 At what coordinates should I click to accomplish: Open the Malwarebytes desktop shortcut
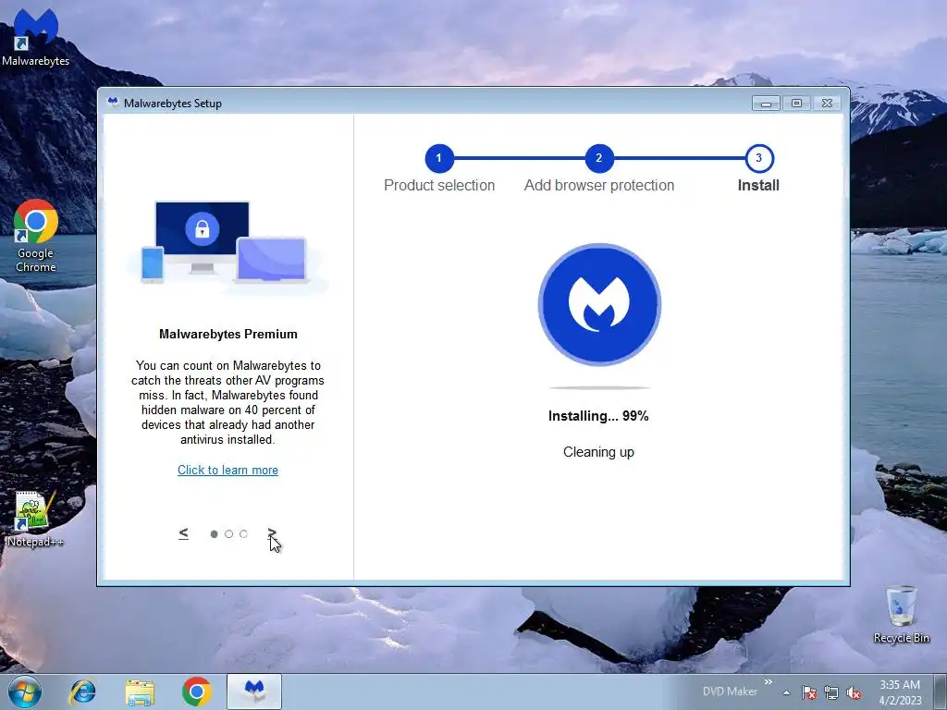point(36,36)
